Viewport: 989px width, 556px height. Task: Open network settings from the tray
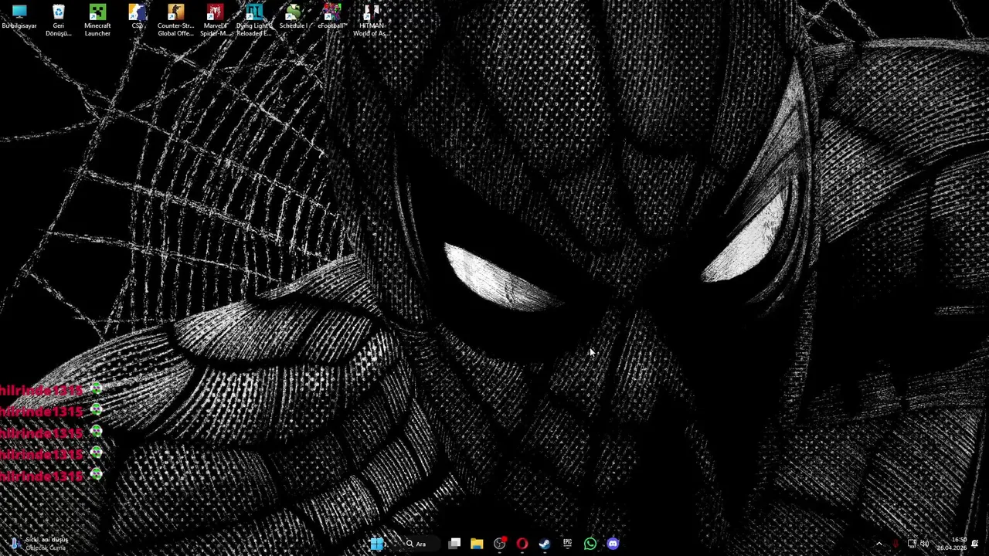912,544
